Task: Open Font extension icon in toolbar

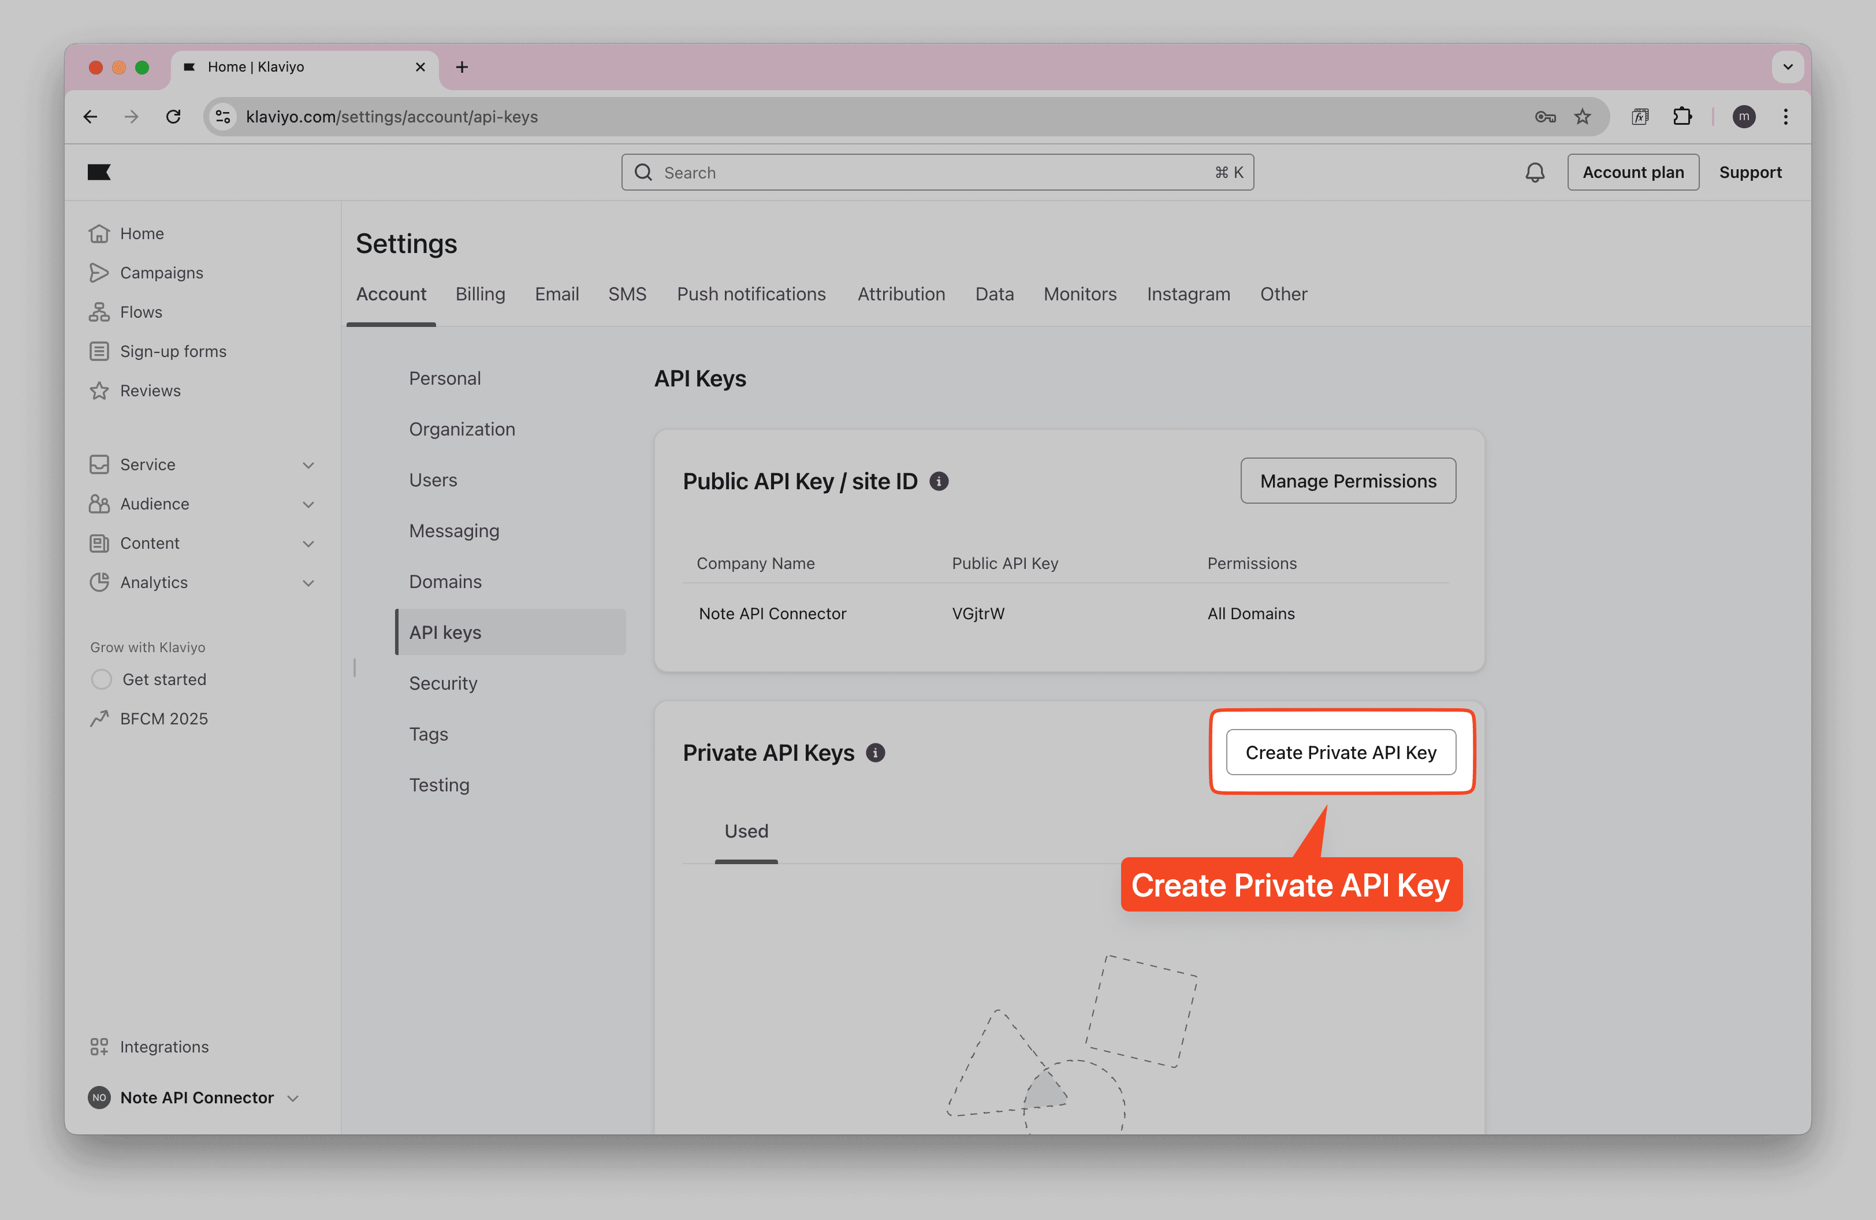Action: coord(1640,117)
